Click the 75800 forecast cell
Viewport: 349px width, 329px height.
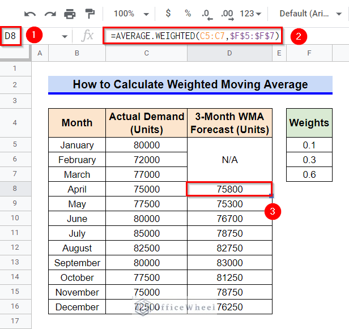click(x=229, y=189)
